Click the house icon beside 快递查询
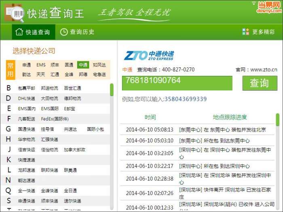The width and height of the screenshot is (283, 212). (x=19, y=32)
